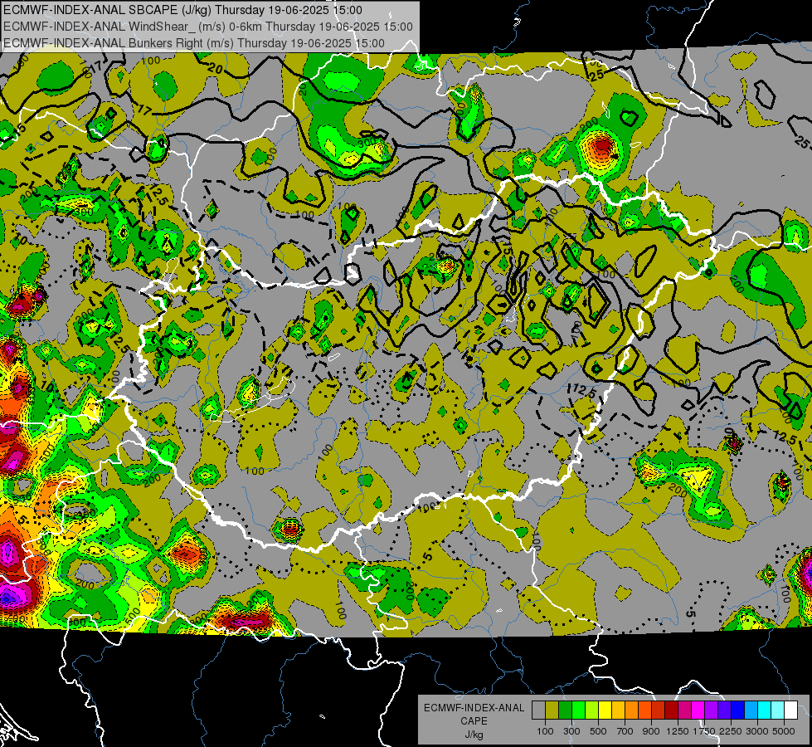Select the lime yellow-green legend swatch
This screenshot has height=747, width=812.
[591, 710]
